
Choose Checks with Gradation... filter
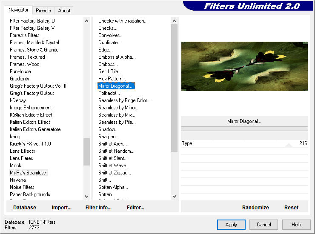click(x=123, y=21)
